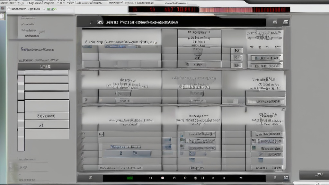The image size is (329, 185).
Task: Toggle the top checkbox cell in left sidebar list
Action: [21, 79]
